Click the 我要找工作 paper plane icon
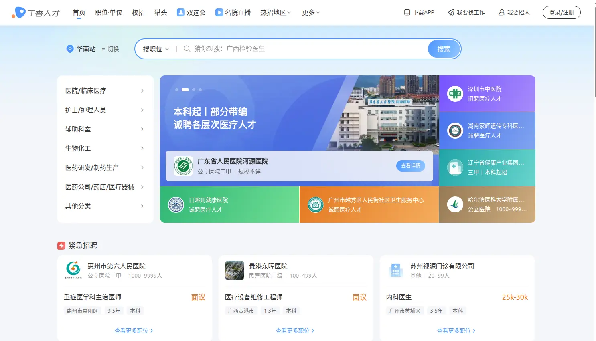596x341 pixels. tap(451, 12)
